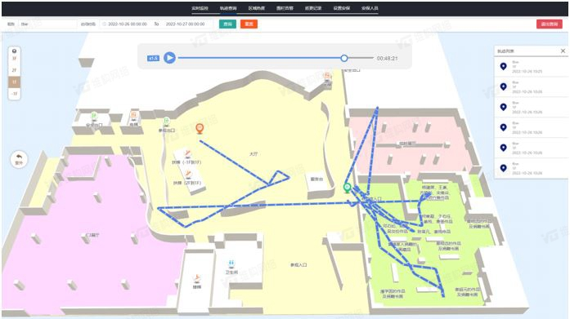Click the green query button
Viewport: 570px width, 319px height.
[227, 24]
